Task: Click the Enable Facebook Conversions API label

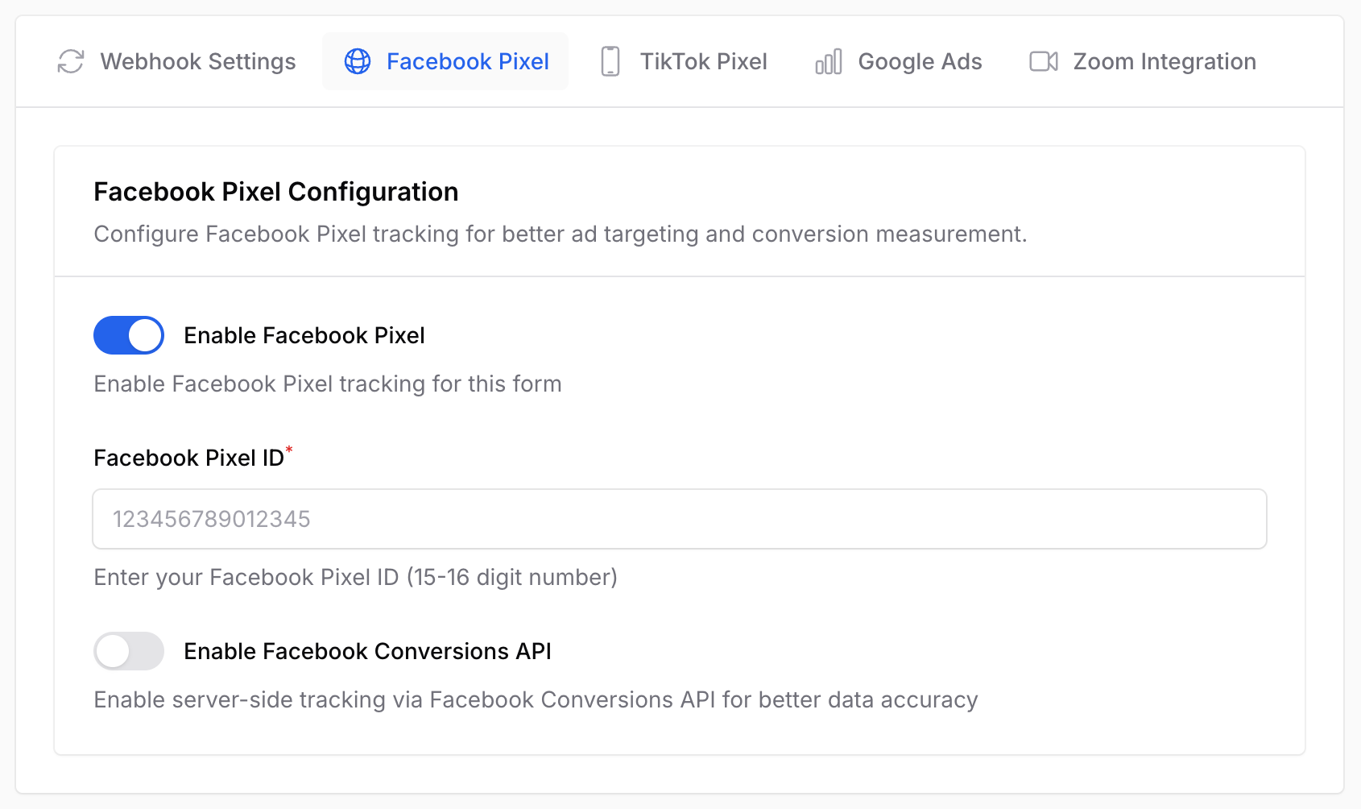Action: pyautogui.click(x=368, y=651)
